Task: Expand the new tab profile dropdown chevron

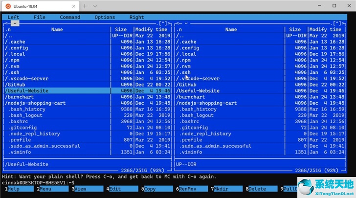Action: 95,6
